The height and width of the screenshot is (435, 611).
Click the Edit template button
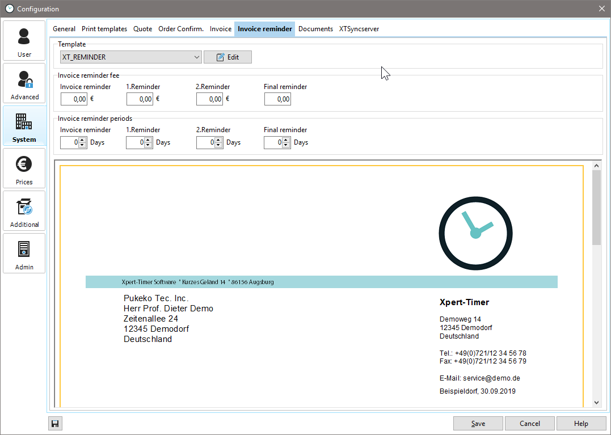pos(227,57)
